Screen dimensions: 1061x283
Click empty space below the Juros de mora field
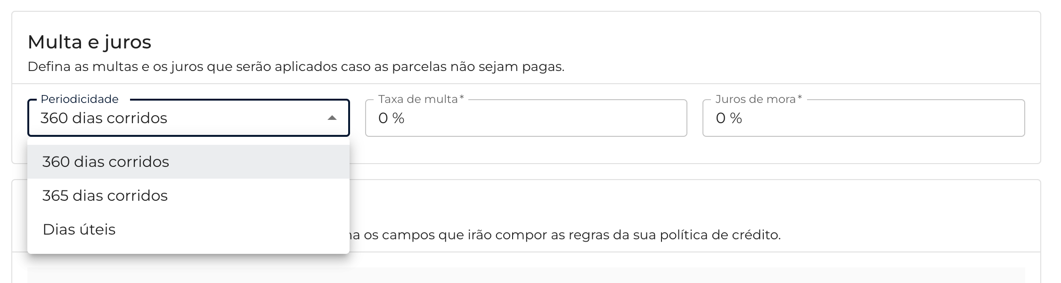point(863,150)
